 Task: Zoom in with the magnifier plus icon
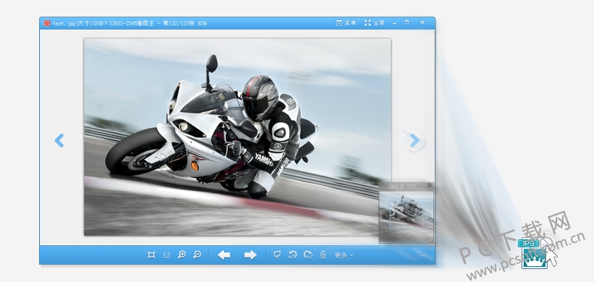(182, 255)
